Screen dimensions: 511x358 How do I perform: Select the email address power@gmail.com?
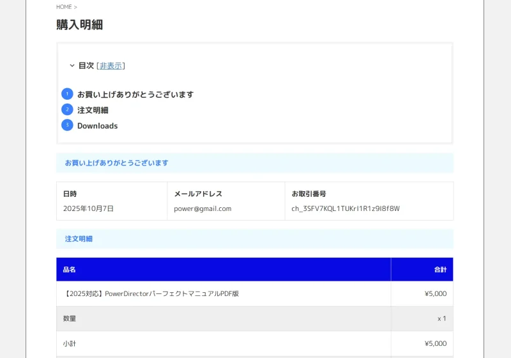pyautogui.click(x=202, y=208)
